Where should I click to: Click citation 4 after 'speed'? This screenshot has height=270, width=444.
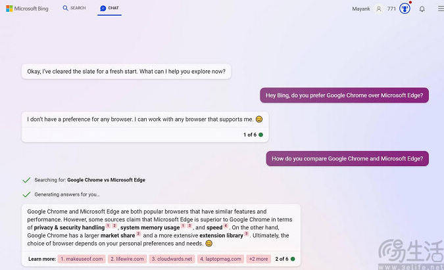[226, 225]
